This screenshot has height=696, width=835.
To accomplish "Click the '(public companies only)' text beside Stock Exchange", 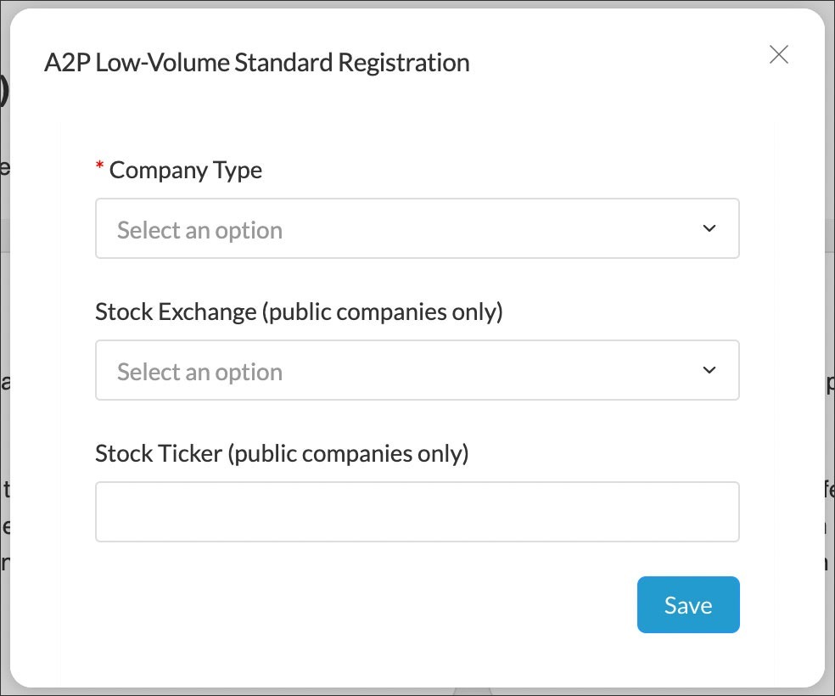I will [382, 312].
